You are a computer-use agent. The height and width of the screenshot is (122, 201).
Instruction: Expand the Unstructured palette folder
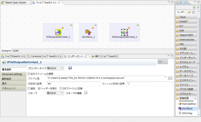coord(186,40)
